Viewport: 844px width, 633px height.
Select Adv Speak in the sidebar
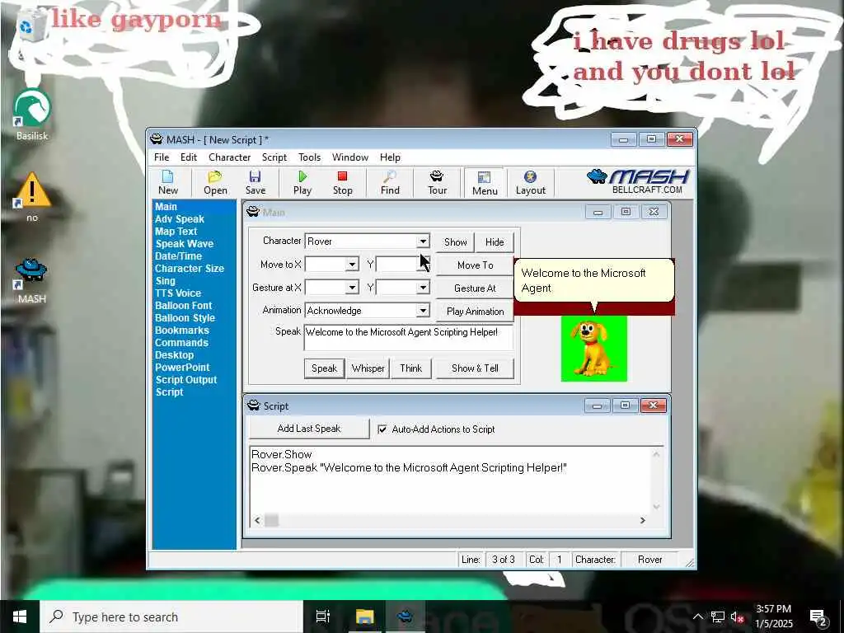click(x=179, y=219)
